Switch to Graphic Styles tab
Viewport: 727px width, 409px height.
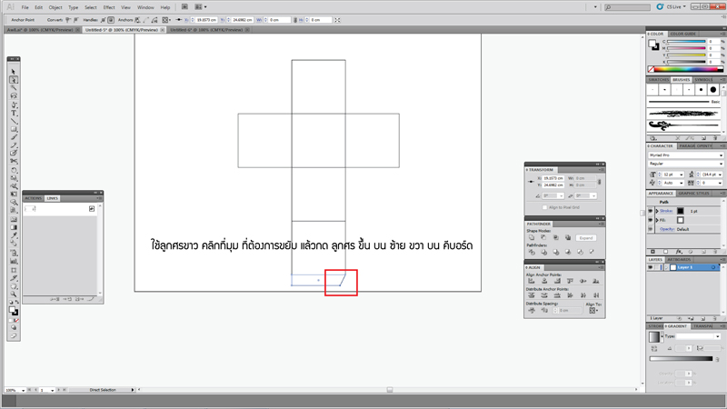pos(693,194)
